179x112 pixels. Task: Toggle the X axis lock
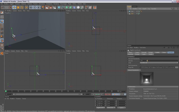pyautogui.click(x=31, y=7)
